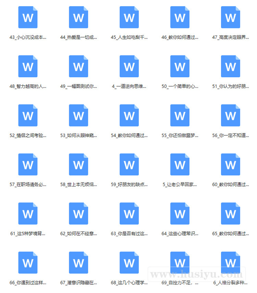Open document icon 67_潜意识隐藏在
The image size is (257, 293).
point(78,263)
